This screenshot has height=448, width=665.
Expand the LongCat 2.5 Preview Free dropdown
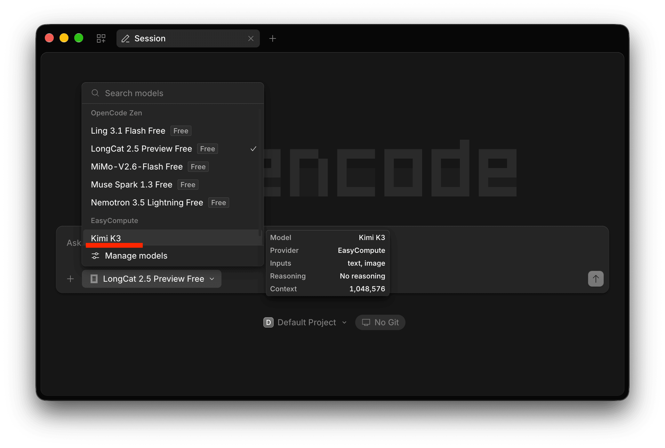(152, 279)
